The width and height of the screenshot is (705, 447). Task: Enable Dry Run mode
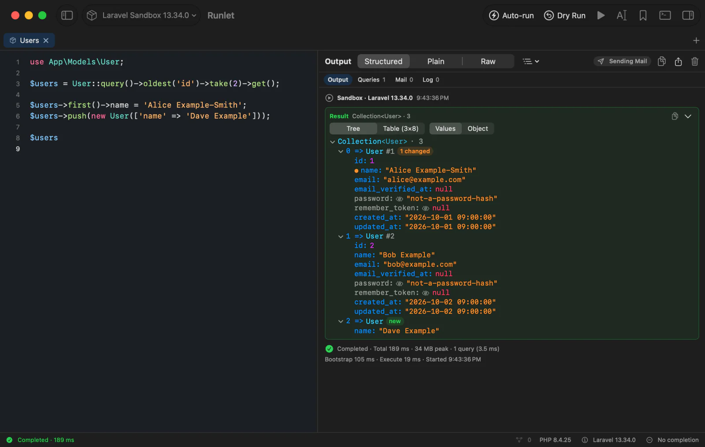pyautogui.click(x=564, y=15)
